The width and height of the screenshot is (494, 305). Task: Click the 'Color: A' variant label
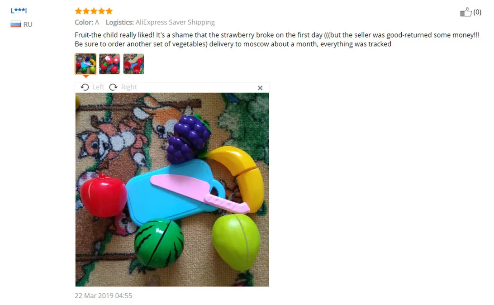pyautogui.click(x=87, y=22)
